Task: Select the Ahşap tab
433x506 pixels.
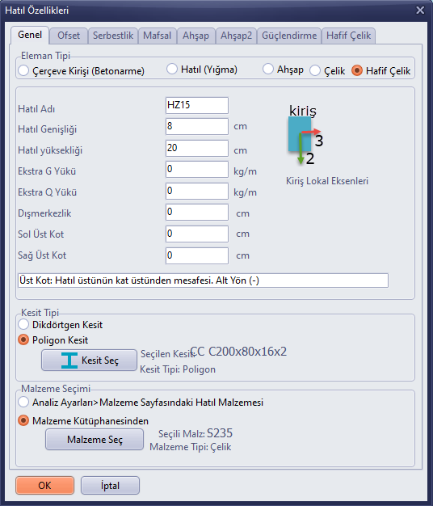Action: pos(196,36)
